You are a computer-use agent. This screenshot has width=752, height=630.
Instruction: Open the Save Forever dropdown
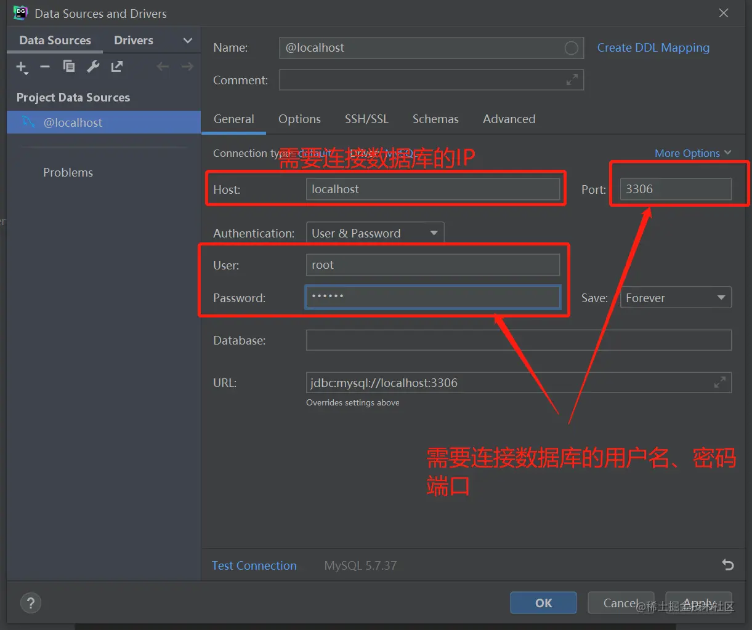(x=676, y=298)
